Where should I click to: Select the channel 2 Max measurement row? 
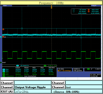[29, 69]
